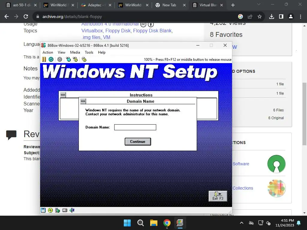The image size is (307, 230).
Task: Click the Floppy Disk Blank topic link
Action: [152, 31]
